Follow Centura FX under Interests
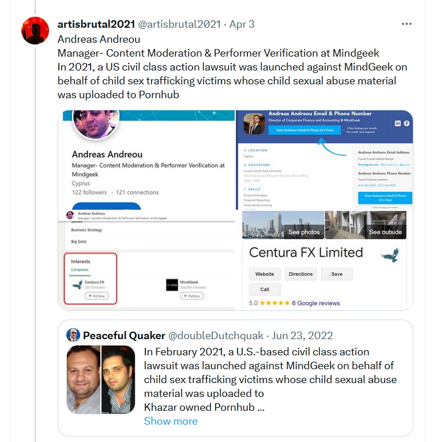Viewport: 440px width, 442px height. [x=97, y=296]
